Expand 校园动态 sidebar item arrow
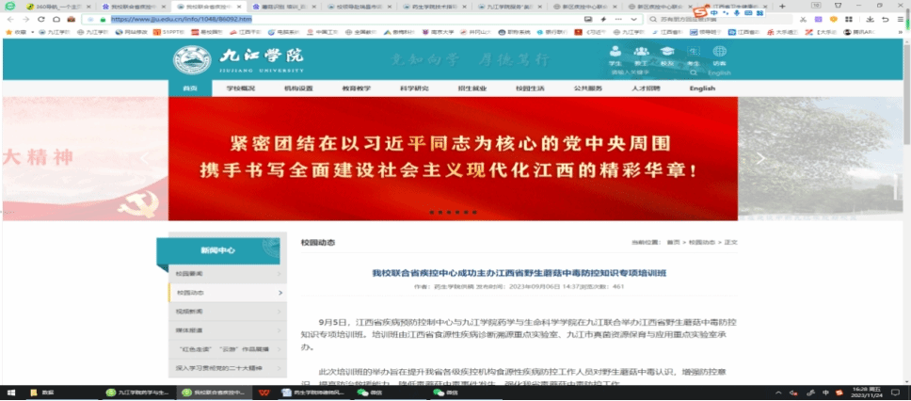The height and width of the screenshot is (401, 911). point(280,293)
